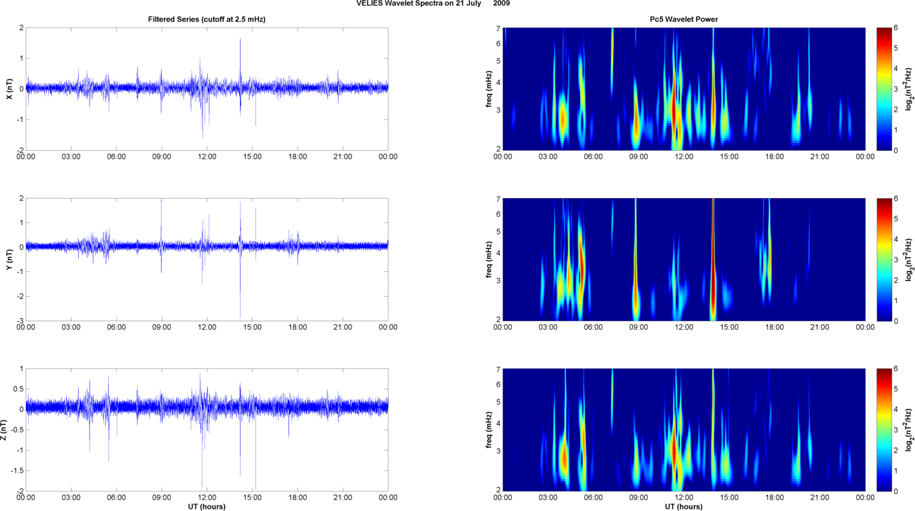Click the '12:00' tick under the X series plot
Screen dimensions: 915x511
tap(207, 157)
